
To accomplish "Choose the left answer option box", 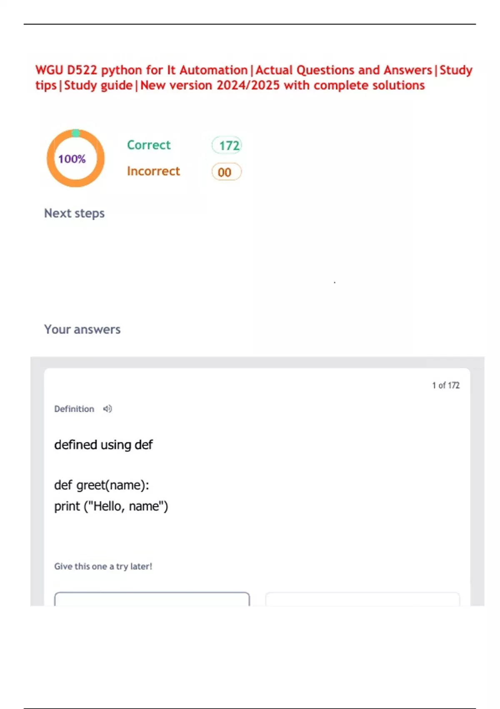I will [152, 599].
